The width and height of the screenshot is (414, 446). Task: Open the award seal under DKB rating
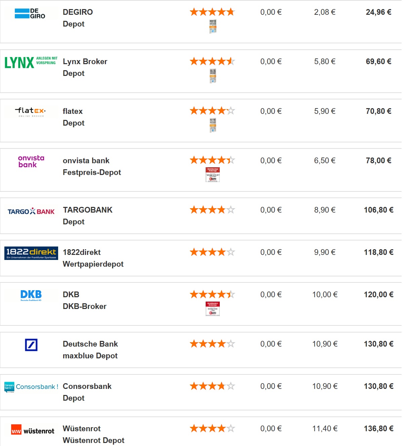213,309
